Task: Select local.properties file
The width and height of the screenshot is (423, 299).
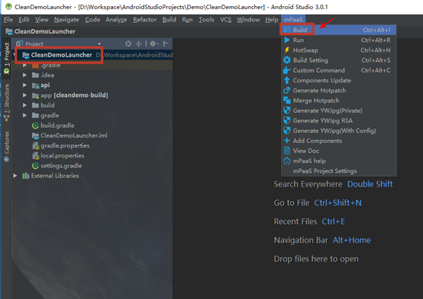Action: pyautogui.click(x=63, y=156)
